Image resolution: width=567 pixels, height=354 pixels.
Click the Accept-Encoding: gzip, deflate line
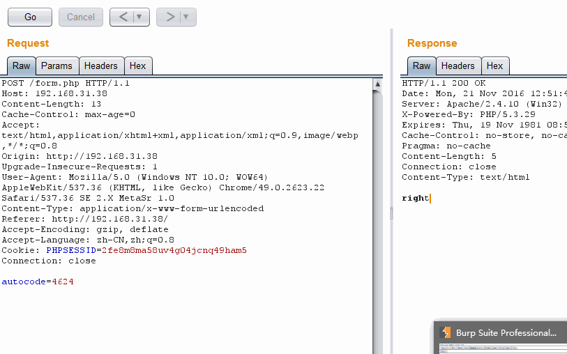[85, 230]
